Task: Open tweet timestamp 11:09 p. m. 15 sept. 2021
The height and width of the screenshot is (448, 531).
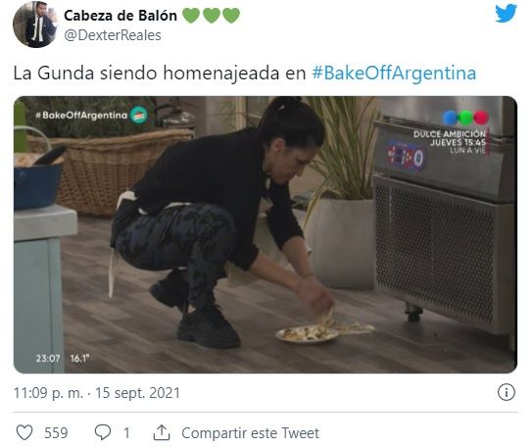Action: coord(97,393)
